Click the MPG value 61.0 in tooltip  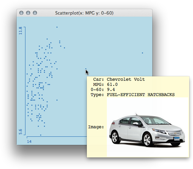click(x=112, y=84)
